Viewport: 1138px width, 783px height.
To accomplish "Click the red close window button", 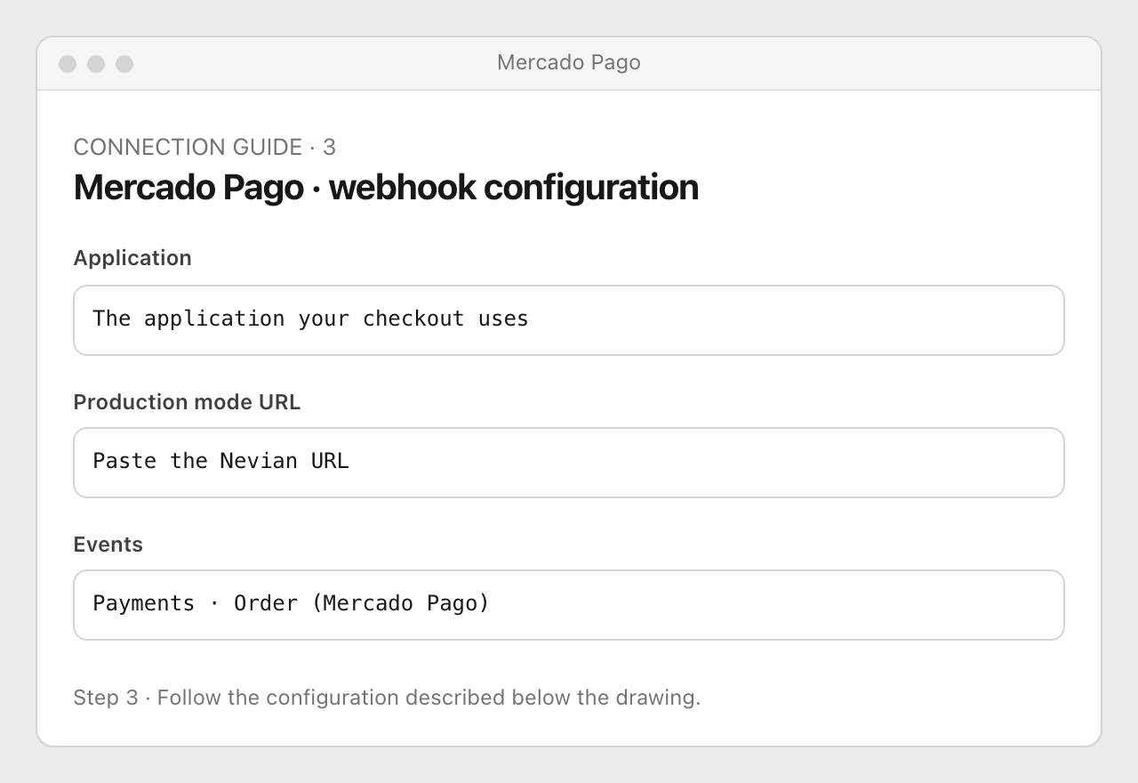I will point(68,64).
